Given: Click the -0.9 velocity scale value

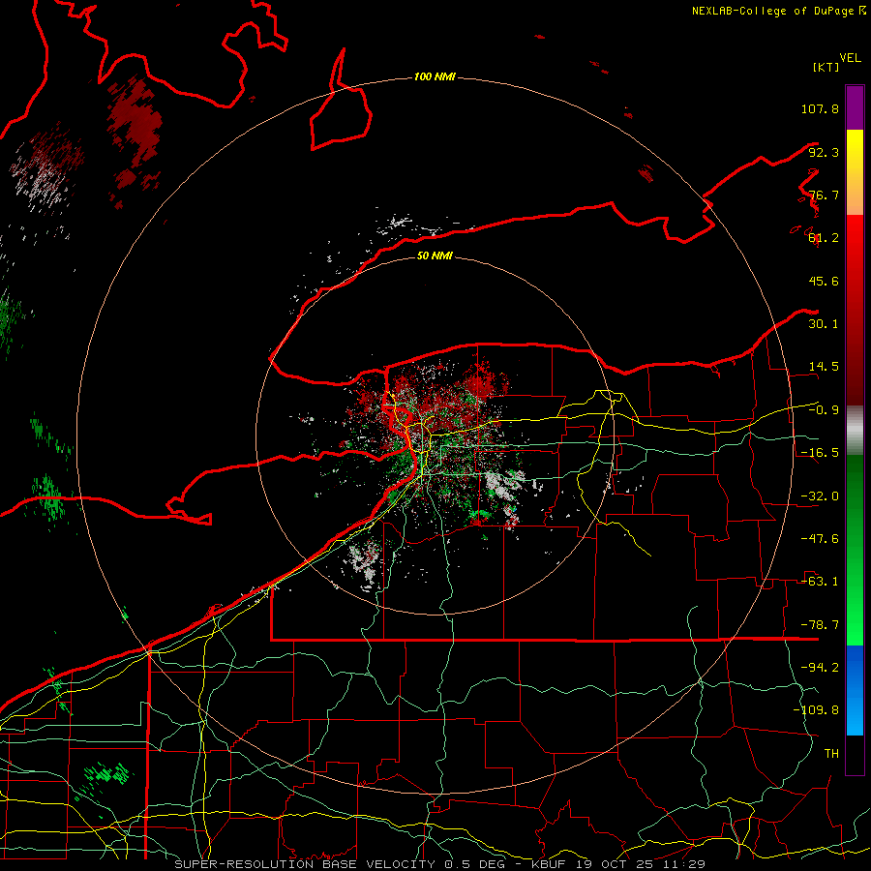Looking at the screenshot, I should point(824,410).
